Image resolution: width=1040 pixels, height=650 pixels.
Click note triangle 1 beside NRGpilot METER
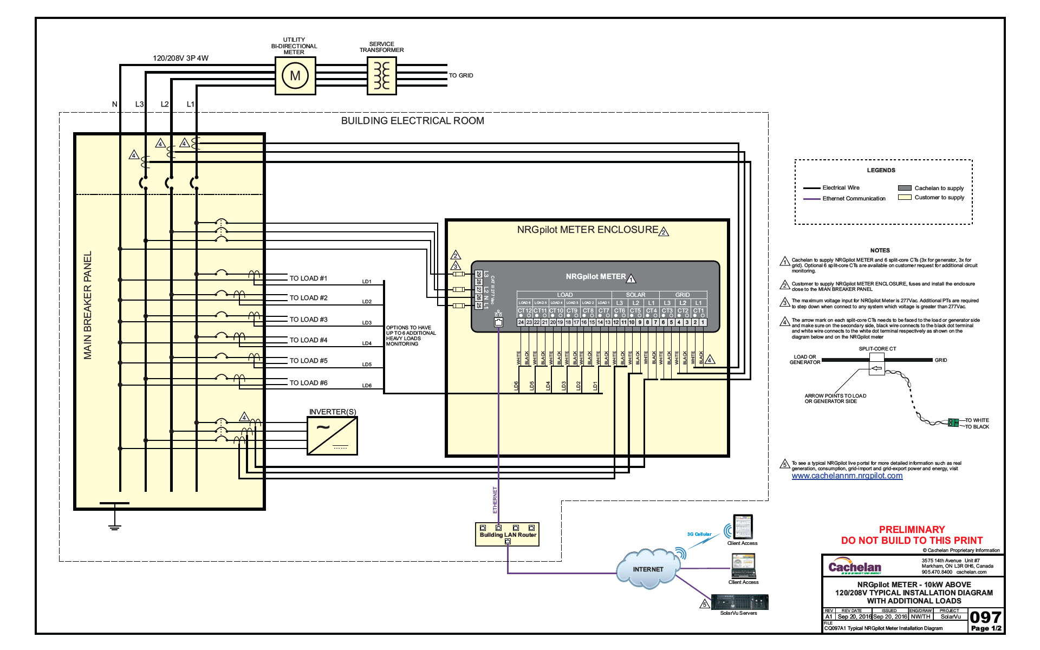(x=631, y=279)
